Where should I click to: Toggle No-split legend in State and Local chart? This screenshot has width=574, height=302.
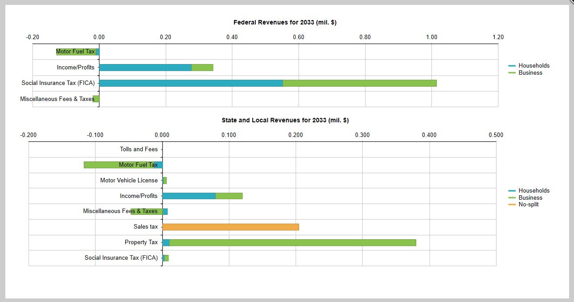pos(528,205)
